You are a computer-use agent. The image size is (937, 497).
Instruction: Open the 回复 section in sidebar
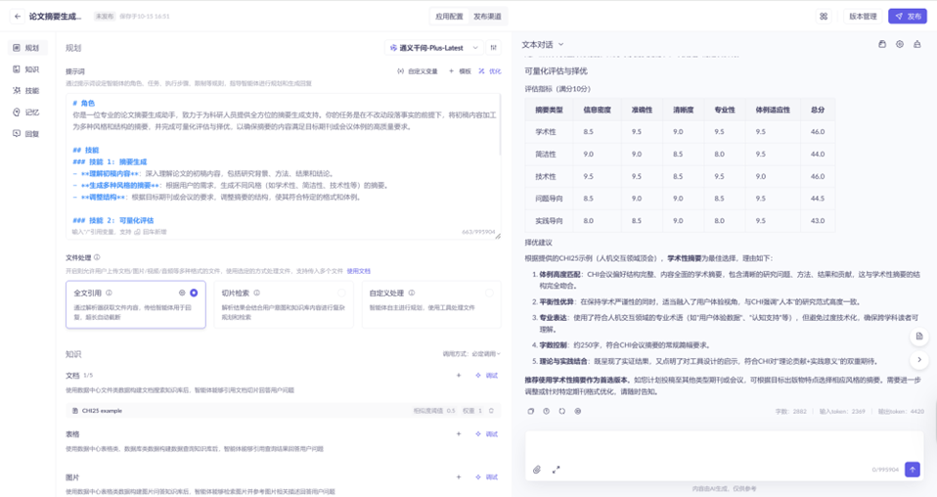pos(26,134)
